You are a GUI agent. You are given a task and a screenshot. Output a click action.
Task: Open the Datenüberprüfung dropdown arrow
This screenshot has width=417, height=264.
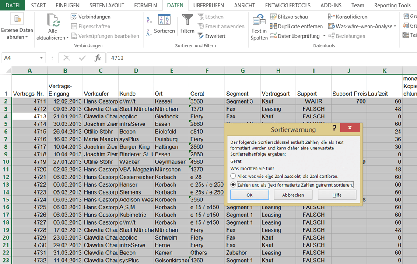point(324,36)
